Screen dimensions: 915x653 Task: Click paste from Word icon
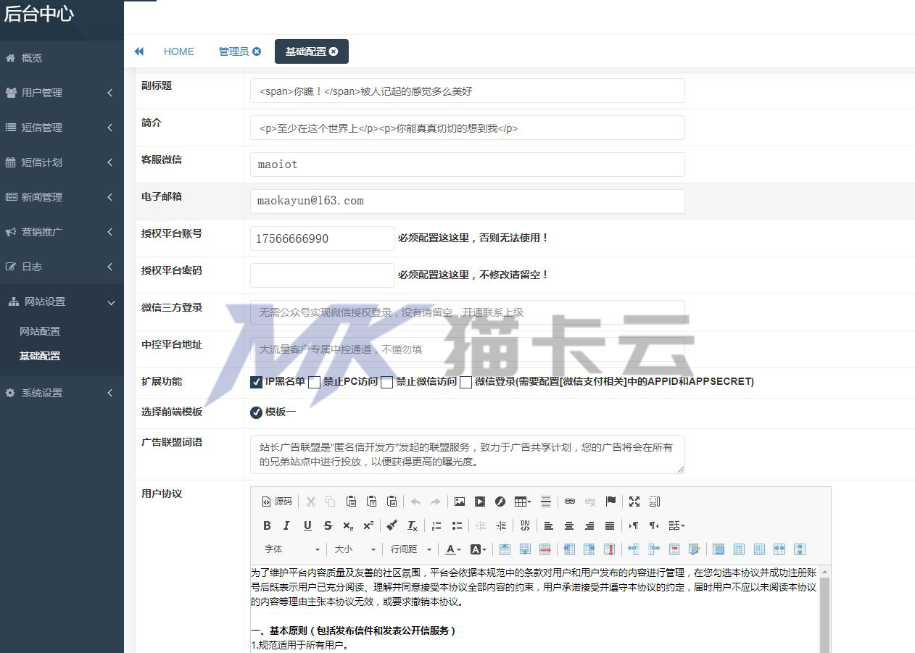tap(392, 502)
